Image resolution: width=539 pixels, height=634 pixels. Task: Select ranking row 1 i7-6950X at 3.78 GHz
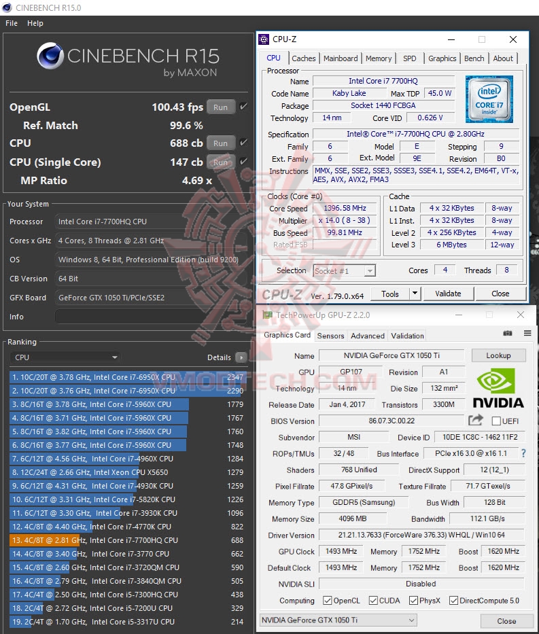pyautogui.click(x=127, y=377)
